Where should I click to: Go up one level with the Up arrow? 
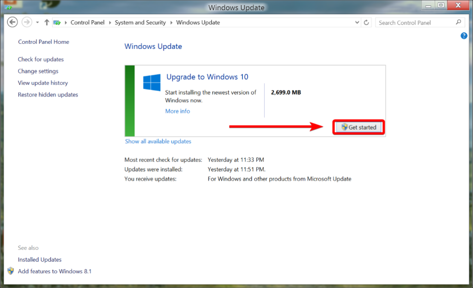point(47,22)
